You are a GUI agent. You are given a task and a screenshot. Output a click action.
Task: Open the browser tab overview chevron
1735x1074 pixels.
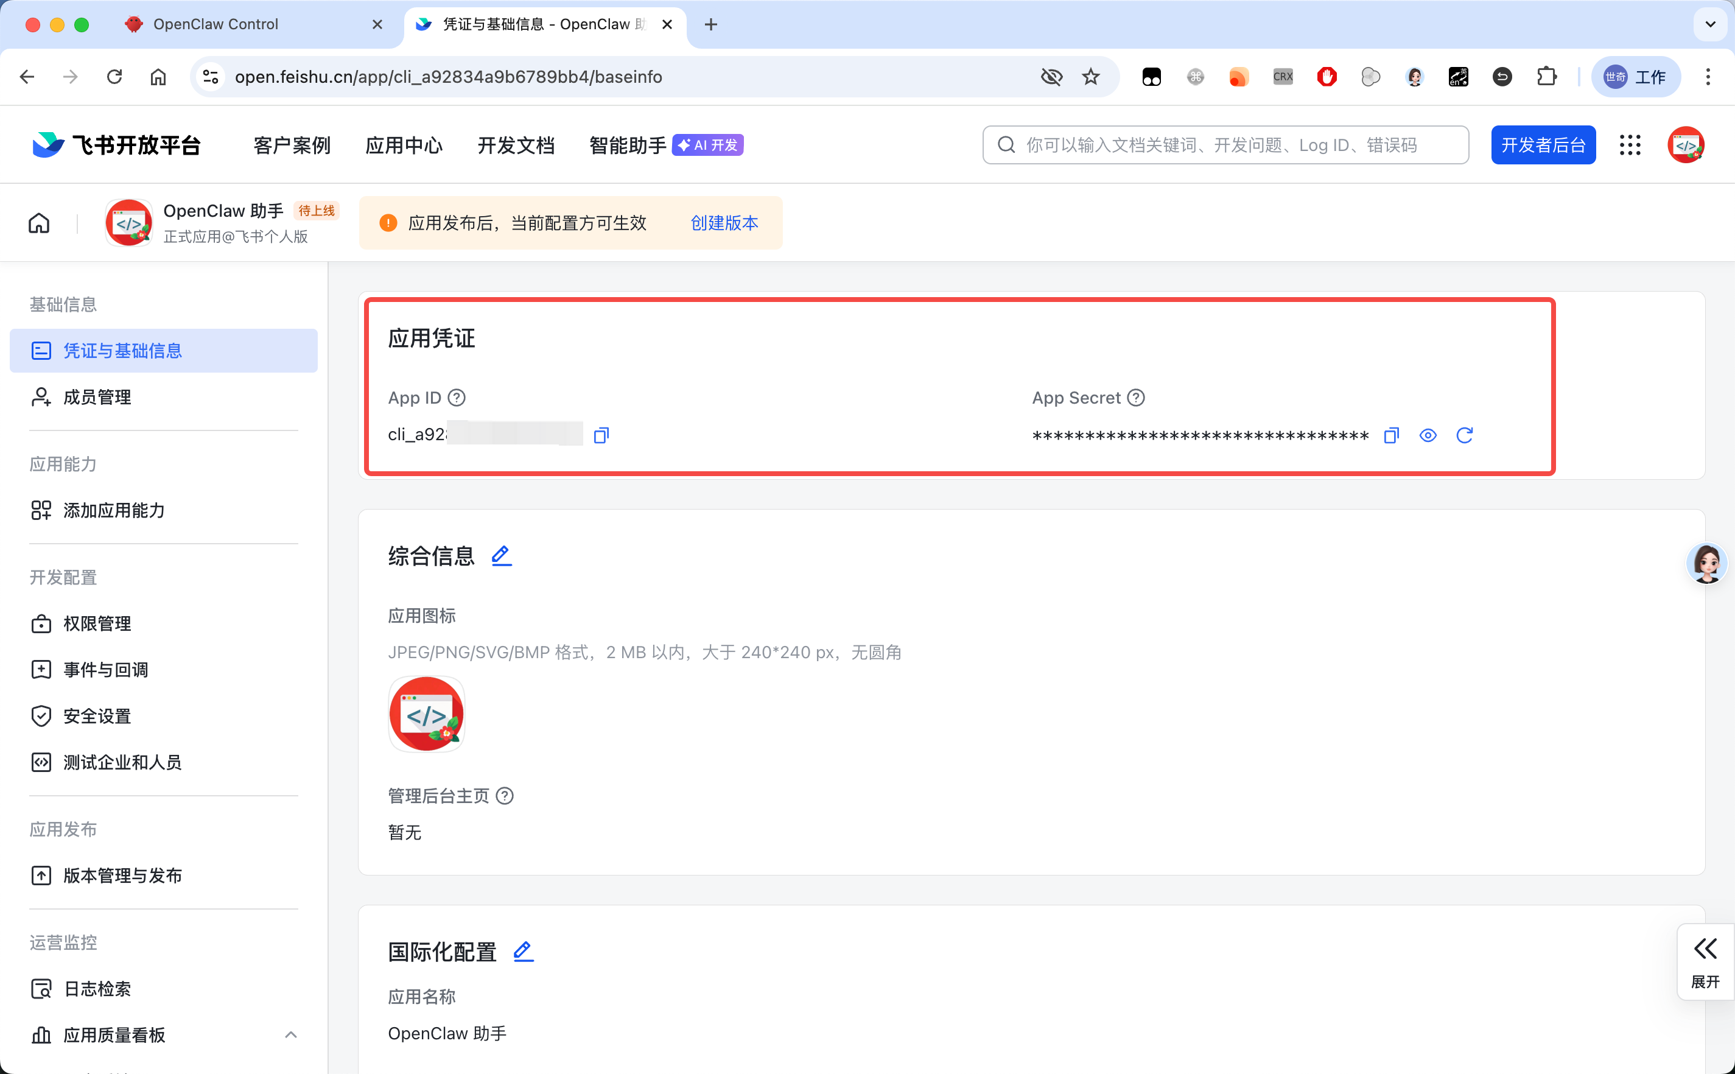[1710, 23]
